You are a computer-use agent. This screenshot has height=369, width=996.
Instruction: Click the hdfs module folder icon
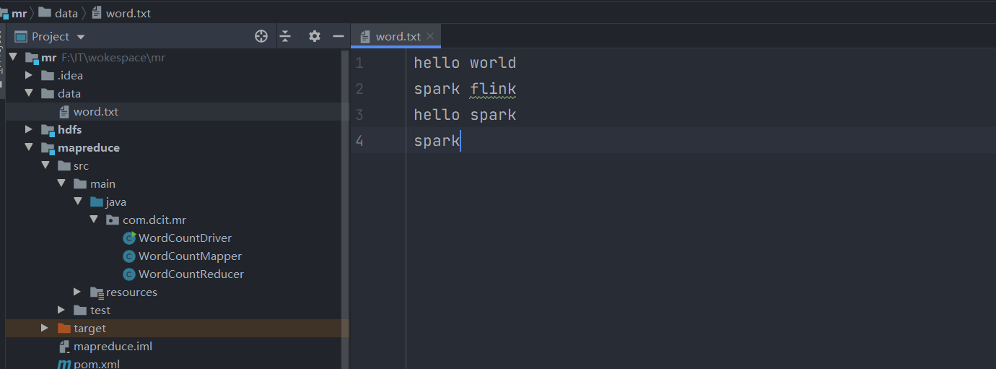click(48, 129)
